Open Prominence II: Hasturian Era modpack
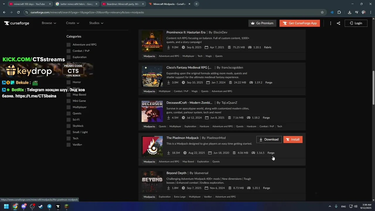This screenshot has height=211, width=375. click(186, 32)
